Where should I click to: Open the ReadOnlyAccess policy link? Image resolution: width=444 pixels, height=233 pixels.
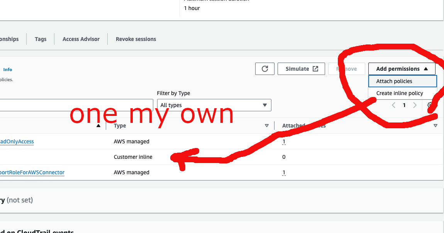[x=17, y=141]
